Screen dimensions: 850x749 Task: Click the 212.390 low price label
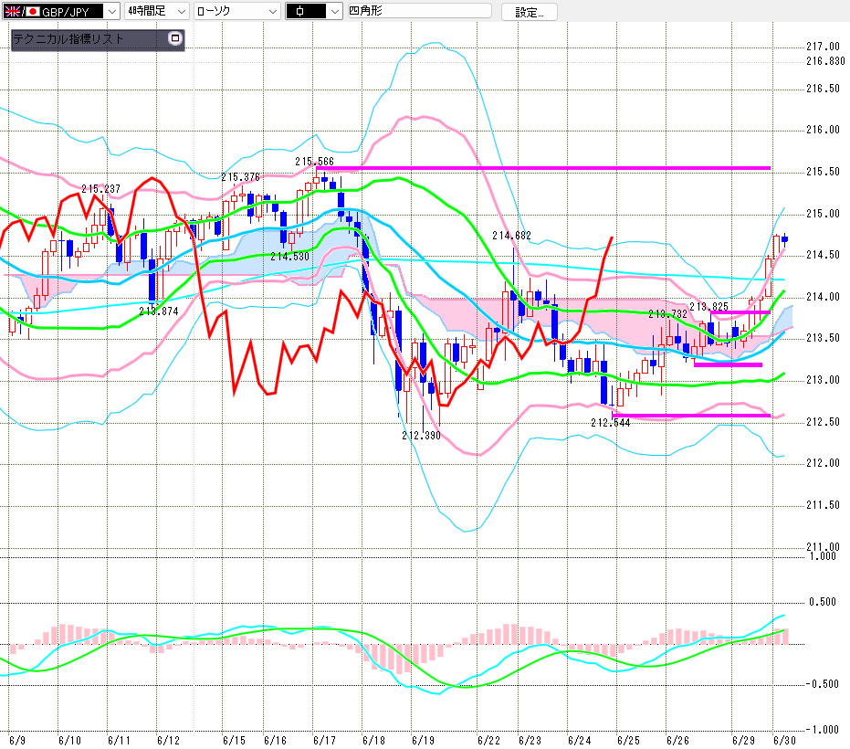click(421, 436)
